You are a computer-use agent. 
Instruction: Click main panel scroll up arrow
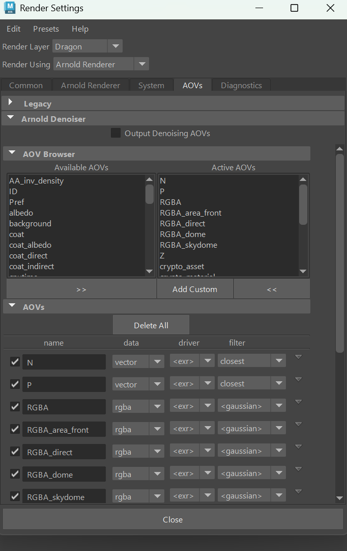coord(340,149)
